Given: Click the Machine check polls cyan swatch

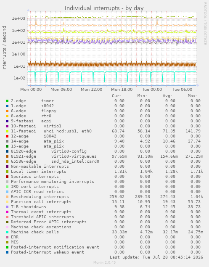Looking at the screenshot, I should (7, 232).
